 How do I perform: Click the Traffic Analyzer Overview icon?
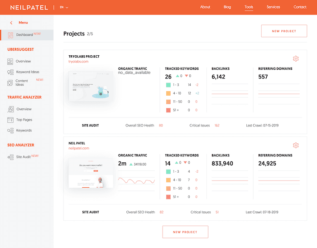click(x=10, y=109)
